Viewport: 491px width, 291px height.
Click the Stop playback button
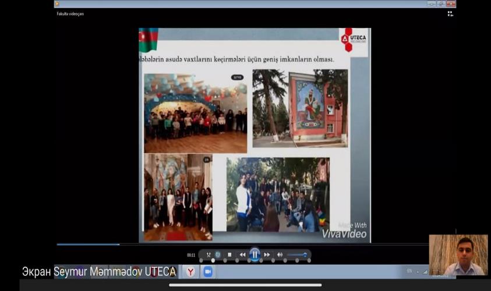pyautogui.click(x=229, y=255)
